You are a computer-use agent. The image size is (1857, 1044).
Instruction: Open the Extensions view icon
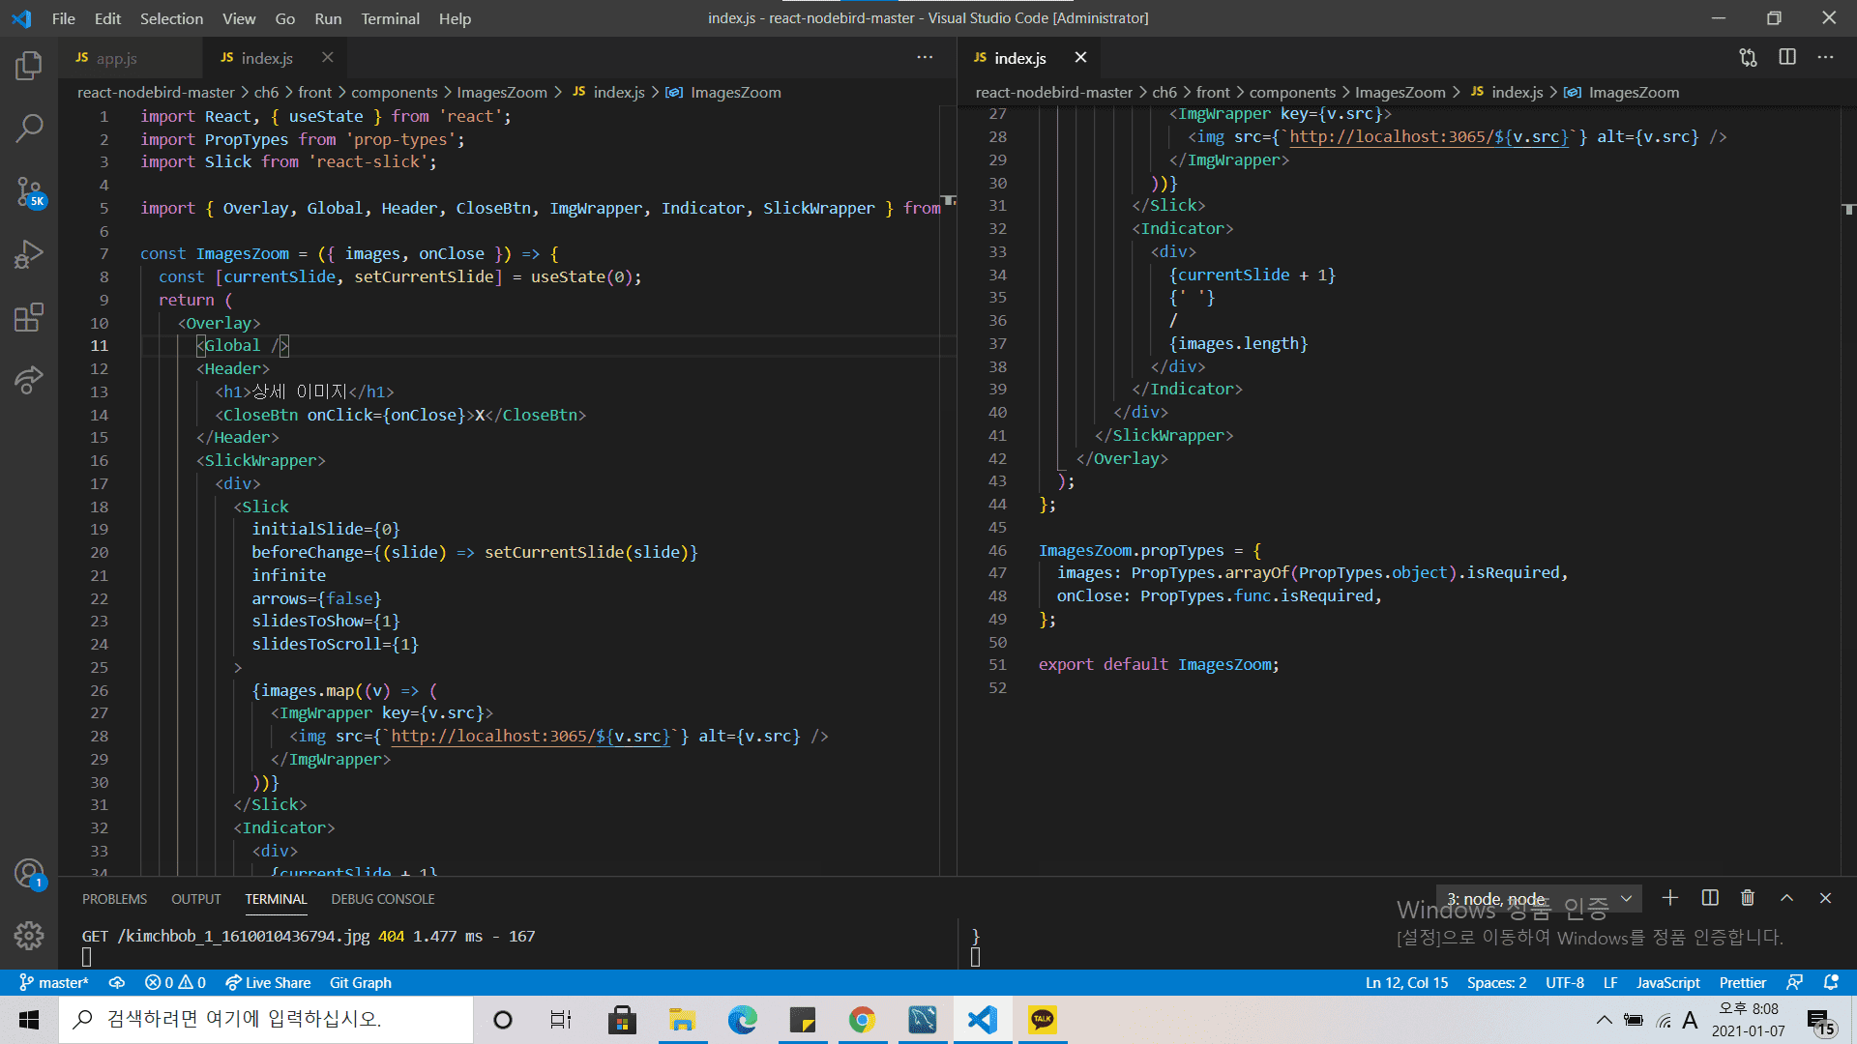(x=29, y=317)
